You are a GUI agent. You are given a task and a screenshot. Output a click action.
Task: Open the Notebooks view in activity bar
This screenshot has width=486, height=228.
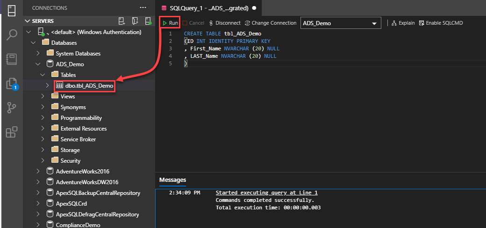[12, 59]
